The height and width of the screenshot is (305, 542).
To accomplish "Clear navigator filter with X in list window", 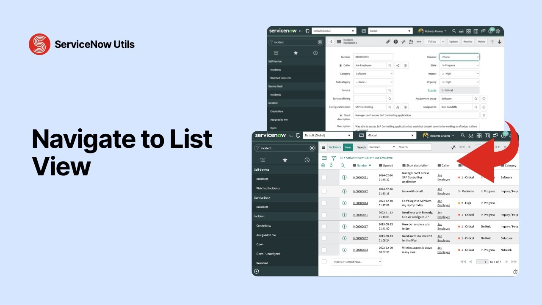I will point(312,148).
